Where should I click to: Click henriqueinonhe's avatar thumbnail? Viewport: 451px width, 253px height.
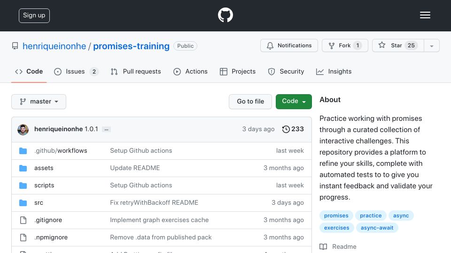click(23, 130)
